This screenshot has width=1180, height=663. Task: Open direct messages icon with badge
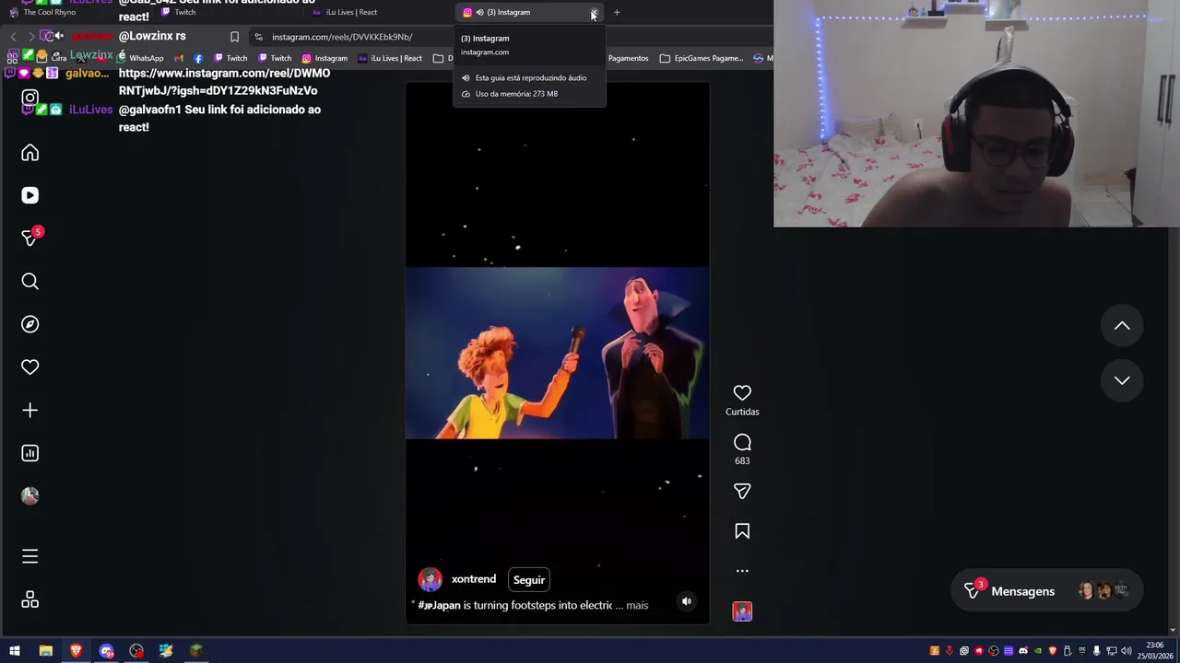pos(30,238)
